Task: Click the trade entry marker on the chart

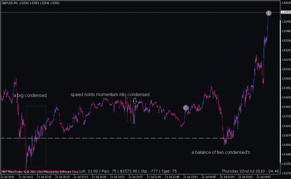Action: pos(186,108)
